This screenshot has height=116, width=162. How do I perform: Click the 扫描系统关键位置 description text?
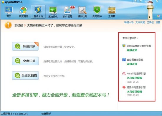click(x=59, y=47)
